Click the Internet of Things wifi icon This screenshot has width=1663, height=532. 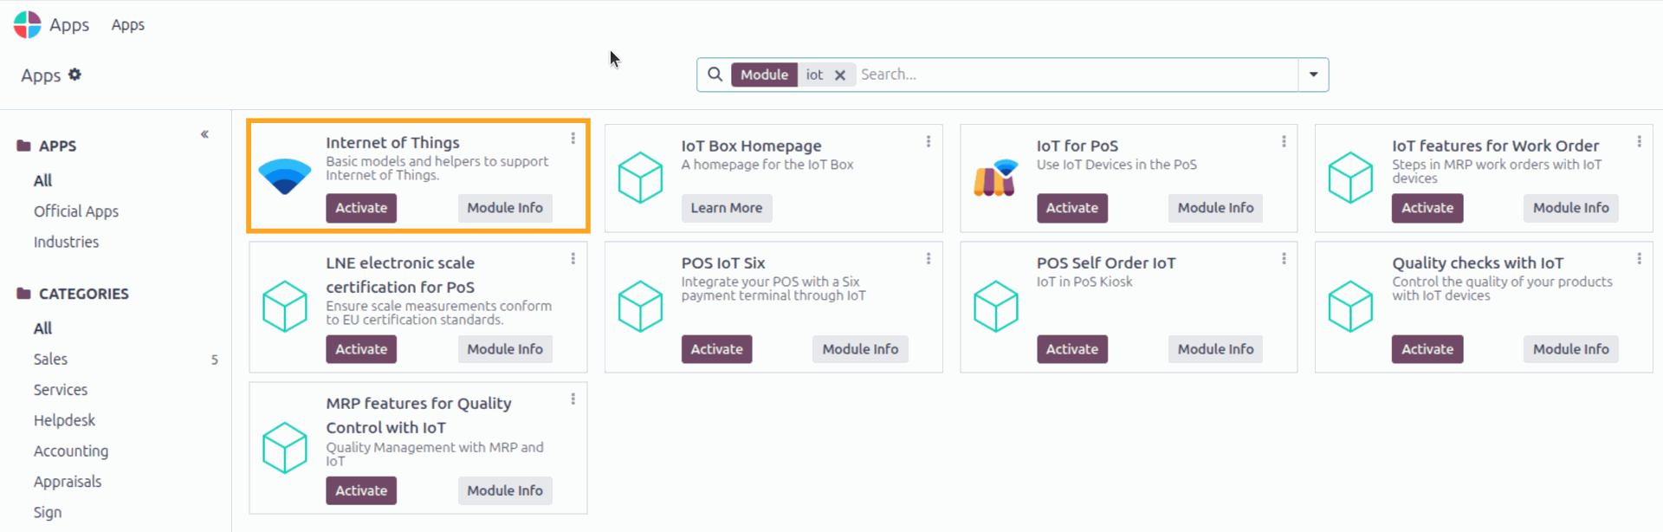285,177
